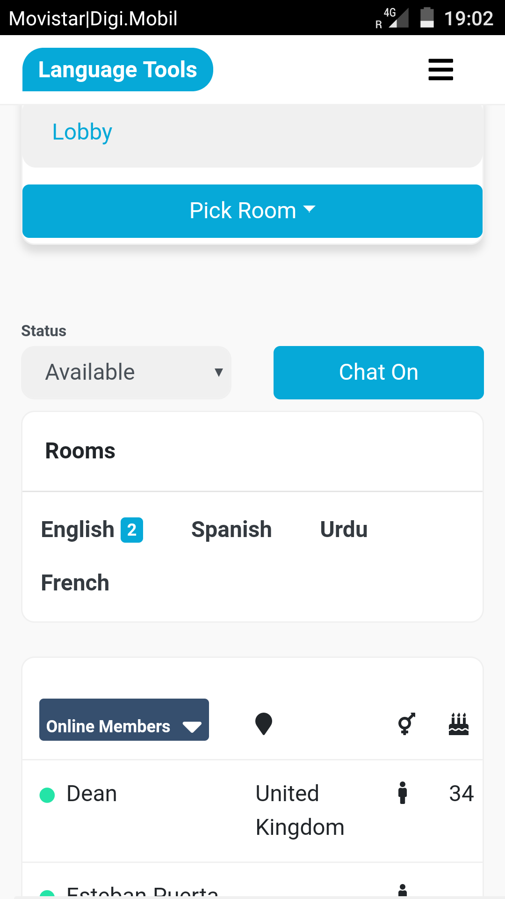Toggle the Chat On button

click(378, 373)
